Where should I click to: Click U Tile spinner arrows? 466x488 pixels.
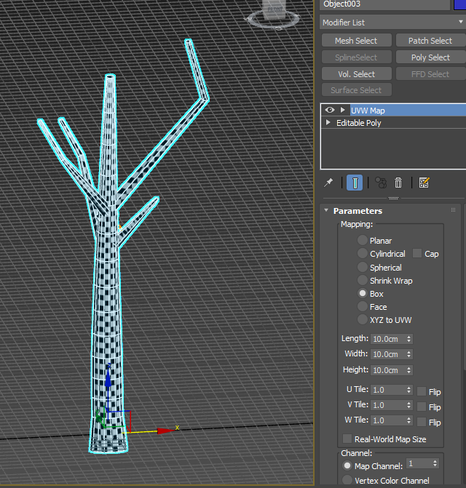[x=409, y=390]
